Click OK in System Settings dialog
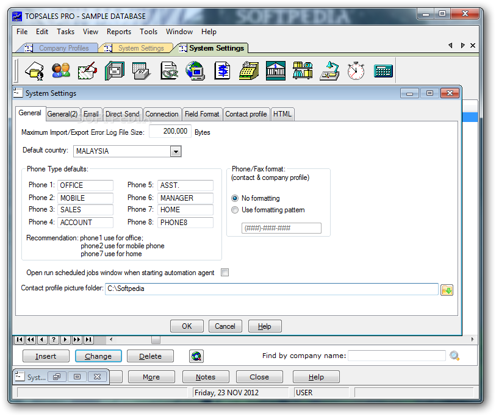The image size is (496, 416). (187, 326)
